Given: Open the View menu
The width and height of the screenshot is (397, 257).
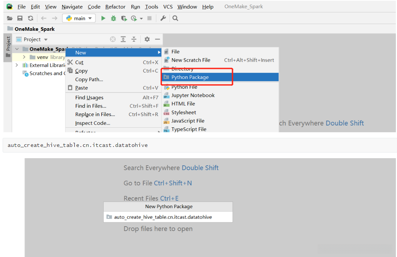Looking at the screenshot, I should click(x=51, y=7).
